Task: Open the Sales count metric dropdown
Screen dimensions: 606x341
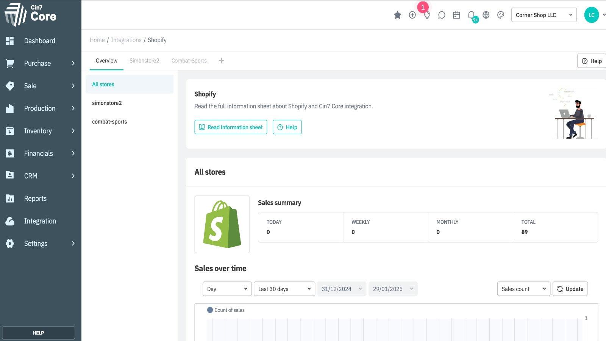Action: pyautogui.click(x=523, y=289)
